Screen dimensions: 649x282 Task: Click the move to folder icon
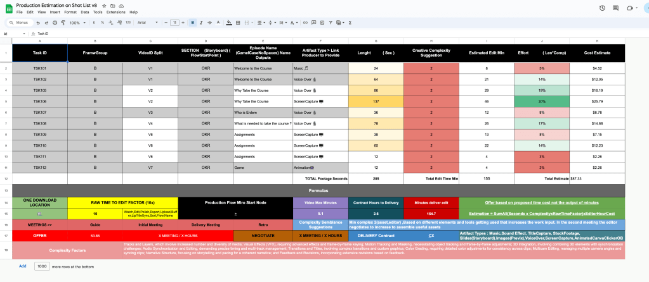point(112,6)
